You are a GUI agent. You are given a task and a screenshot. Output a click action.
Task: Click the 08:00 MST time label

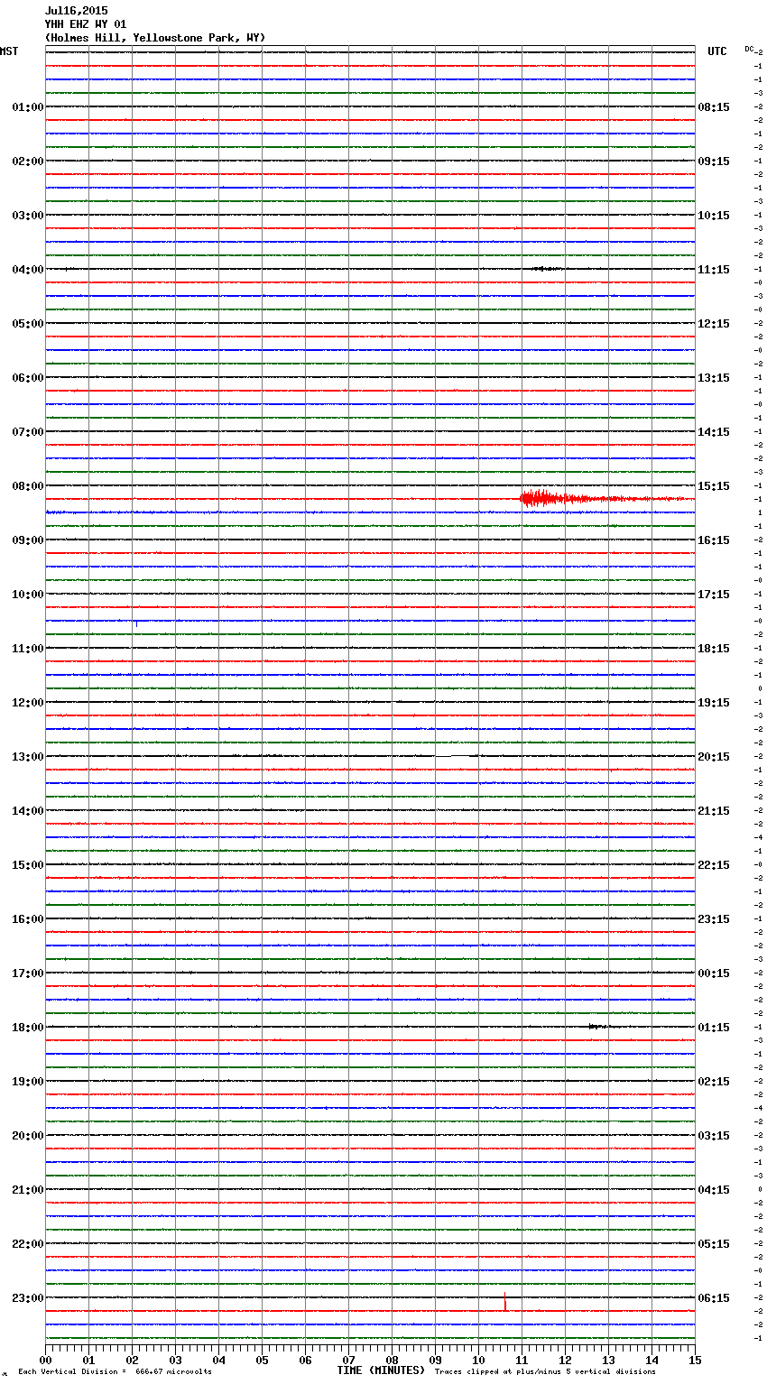click(x=27, y=486)
